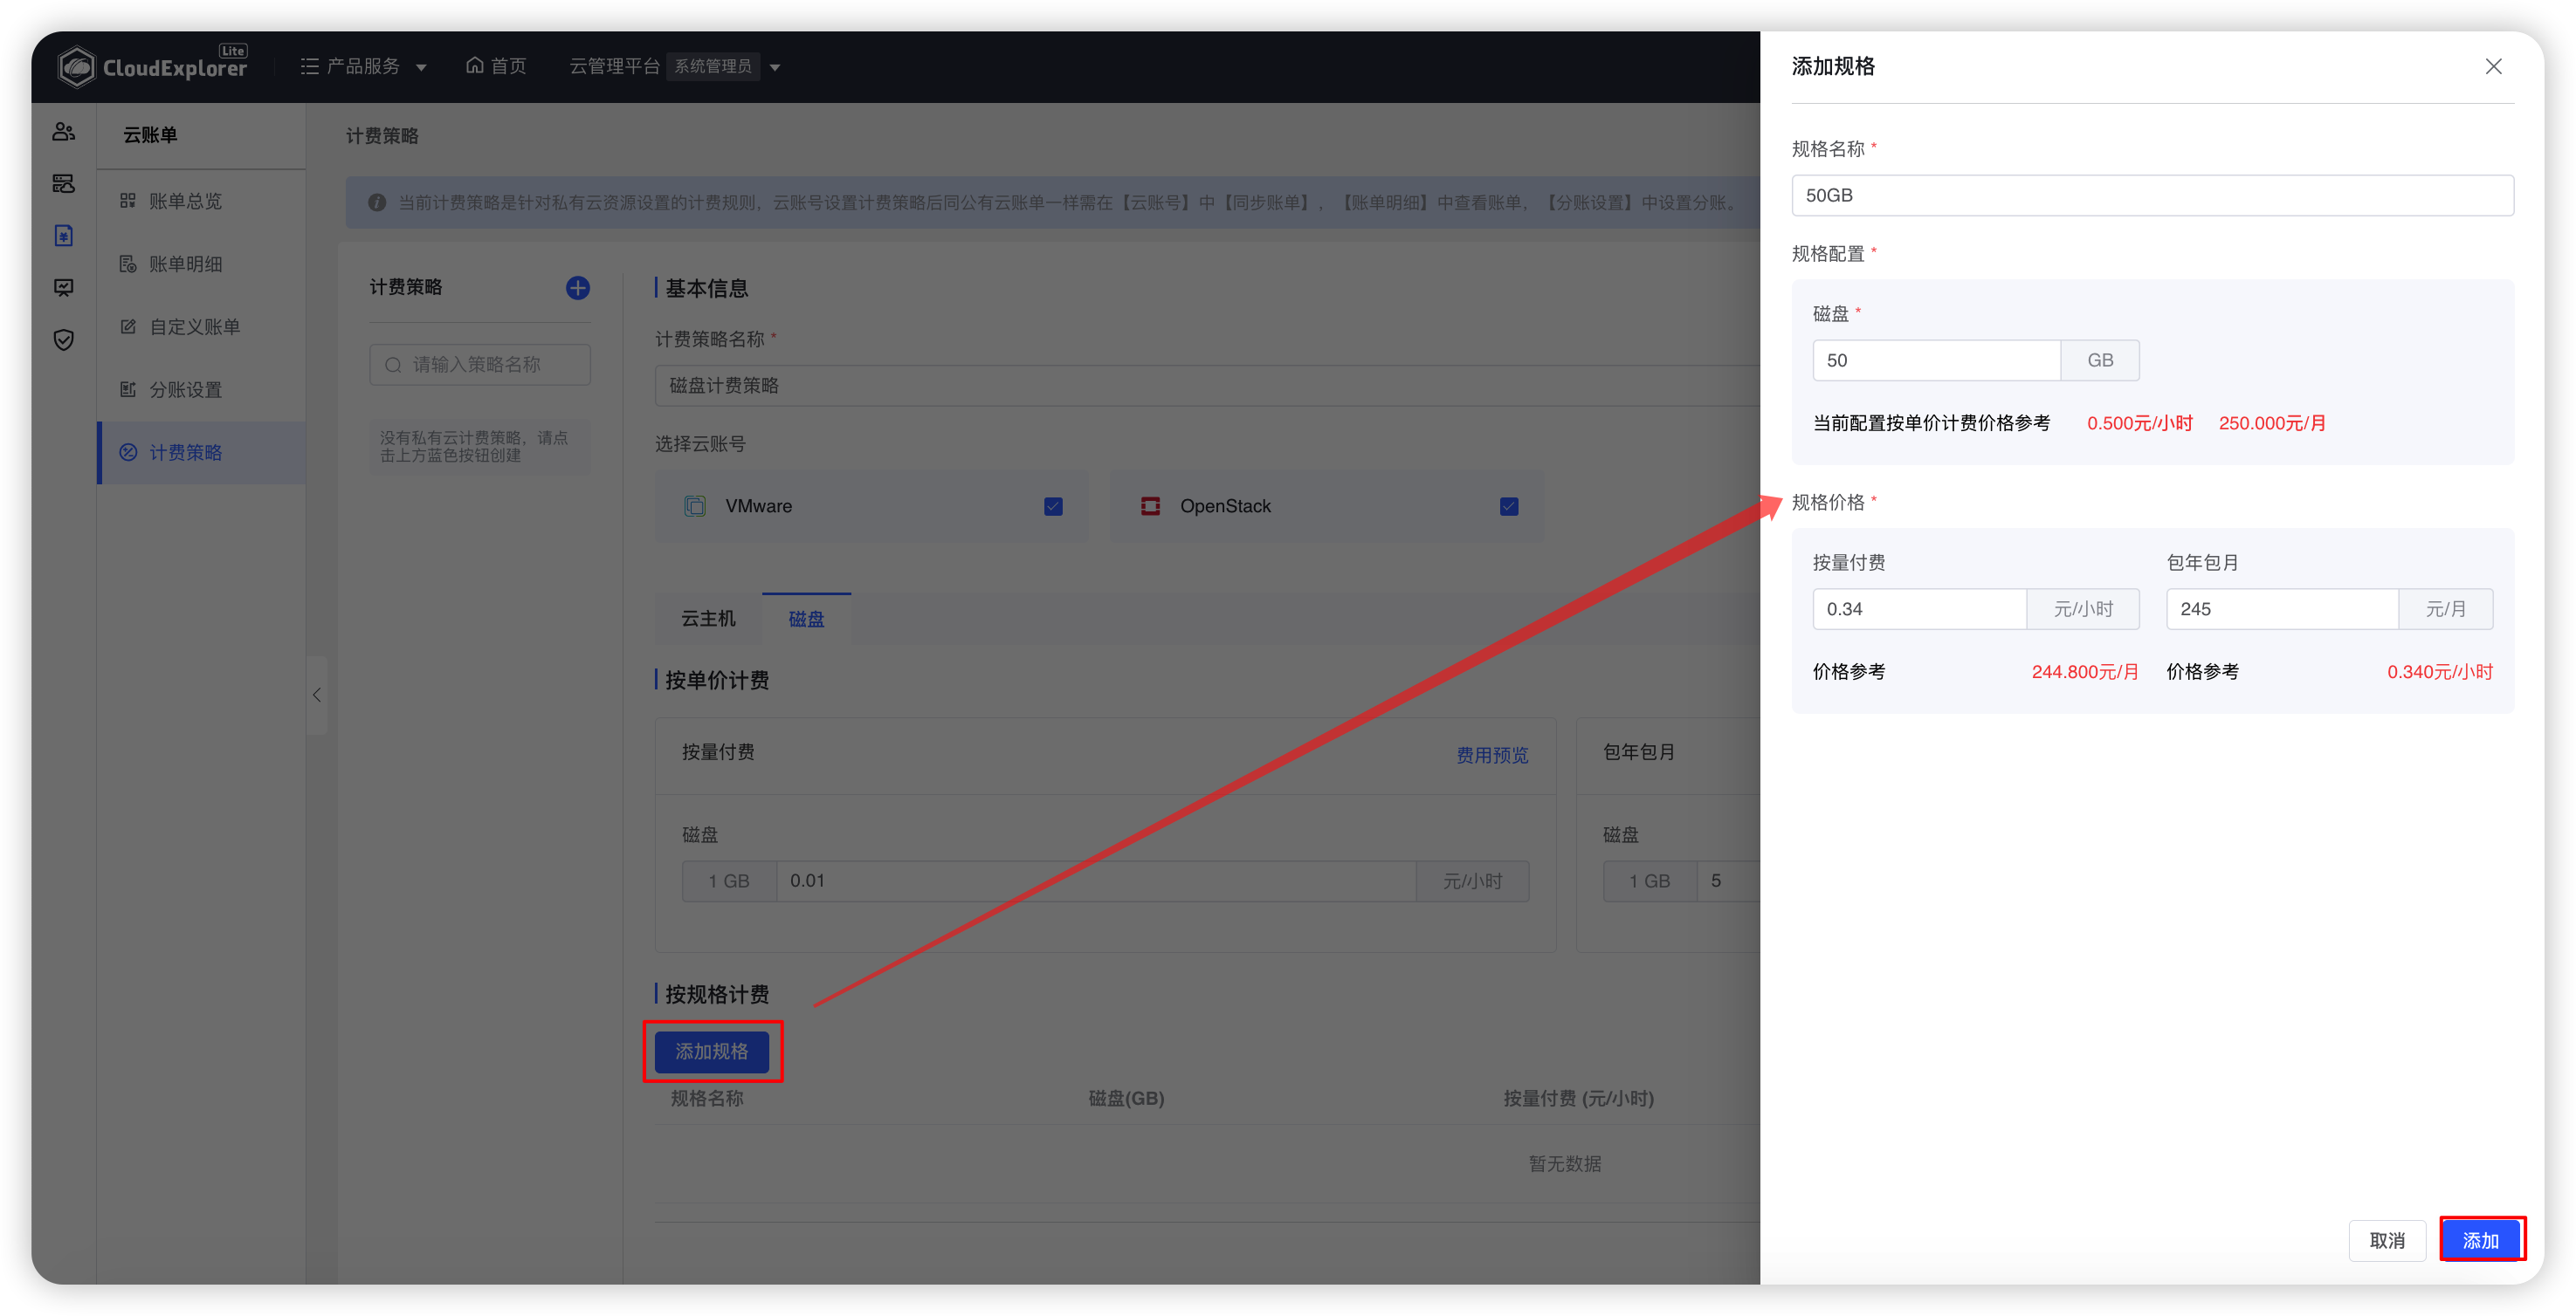This screenshot has height=1316, width=2576.
Task: Click the 暂无数据 empty table text
Action: click(x=1565, y=1164)
